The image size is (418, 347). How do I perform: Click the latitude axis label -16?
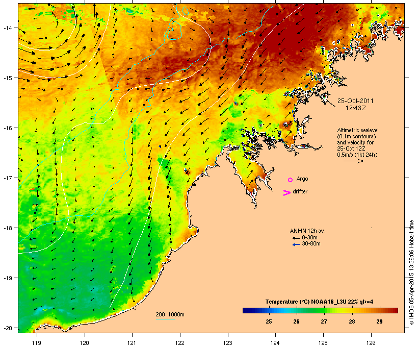click(7, 128)
